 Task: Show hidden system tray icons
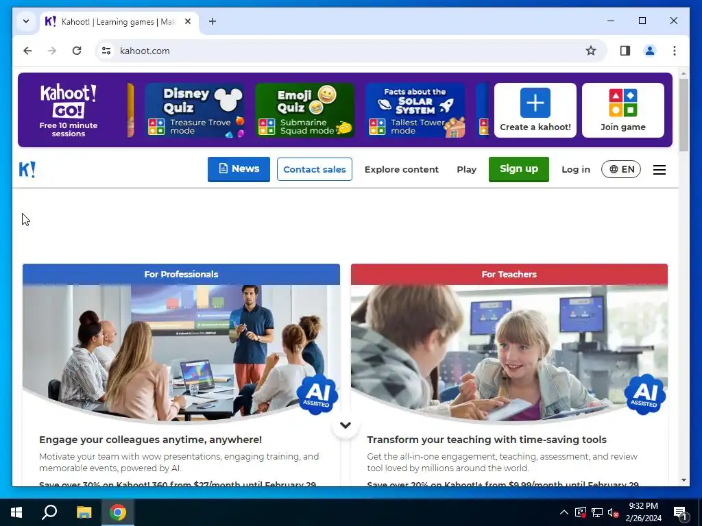[564, 512]
